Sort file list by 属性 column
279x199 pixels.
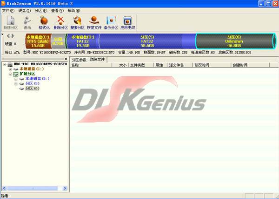[160, 65]
